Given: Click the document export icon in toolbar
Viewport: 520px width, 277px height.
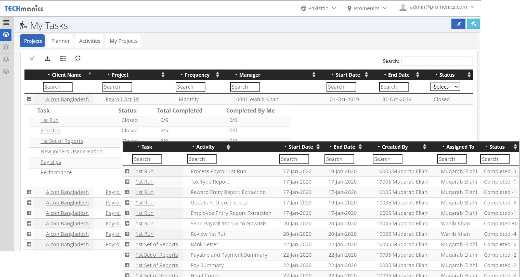Looking at the screenshot, I should tap(32, 58).
